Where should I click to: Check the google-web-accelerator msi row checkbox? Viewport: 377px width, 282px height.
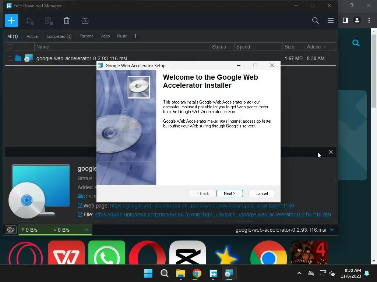click(x=10, y=58)
